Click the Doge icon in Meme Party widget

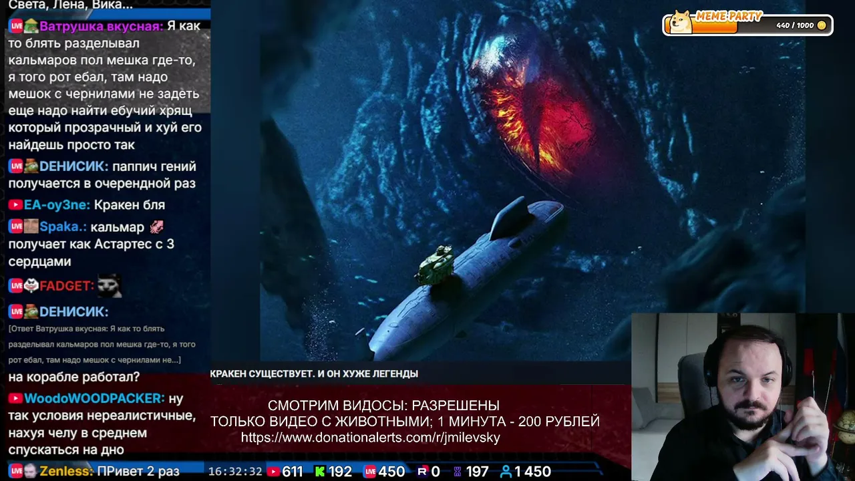[681, 21]
